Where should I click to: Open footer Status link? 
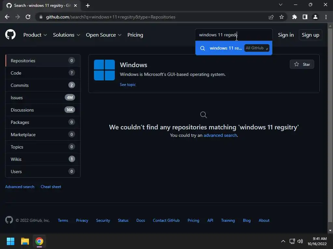click(123, 220)
